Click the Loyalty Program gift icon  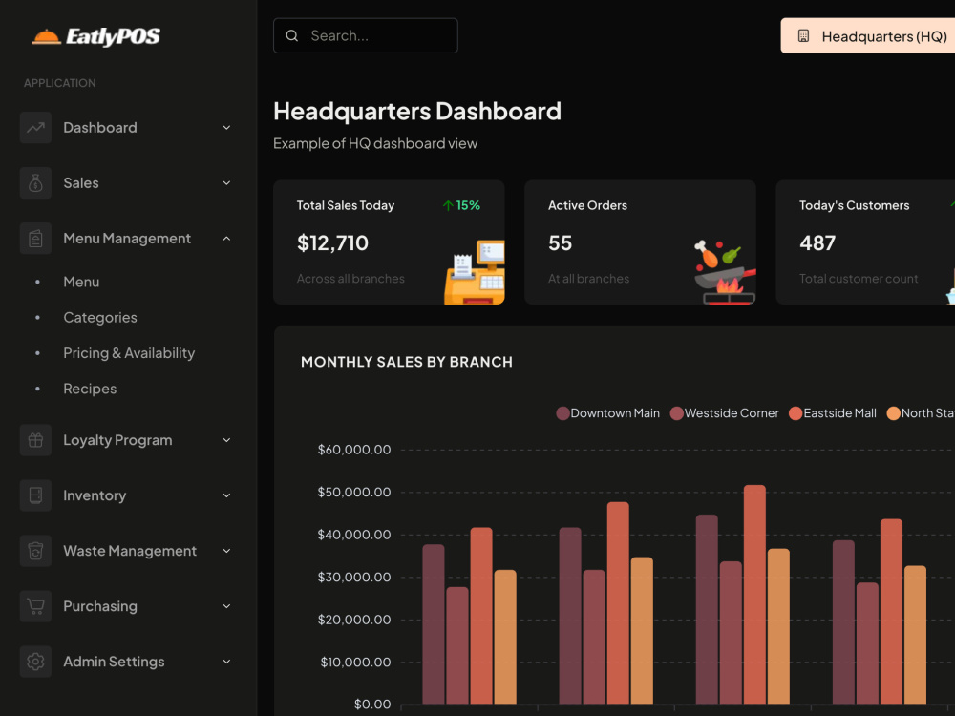pyautogui.click(x=35, y=440)
